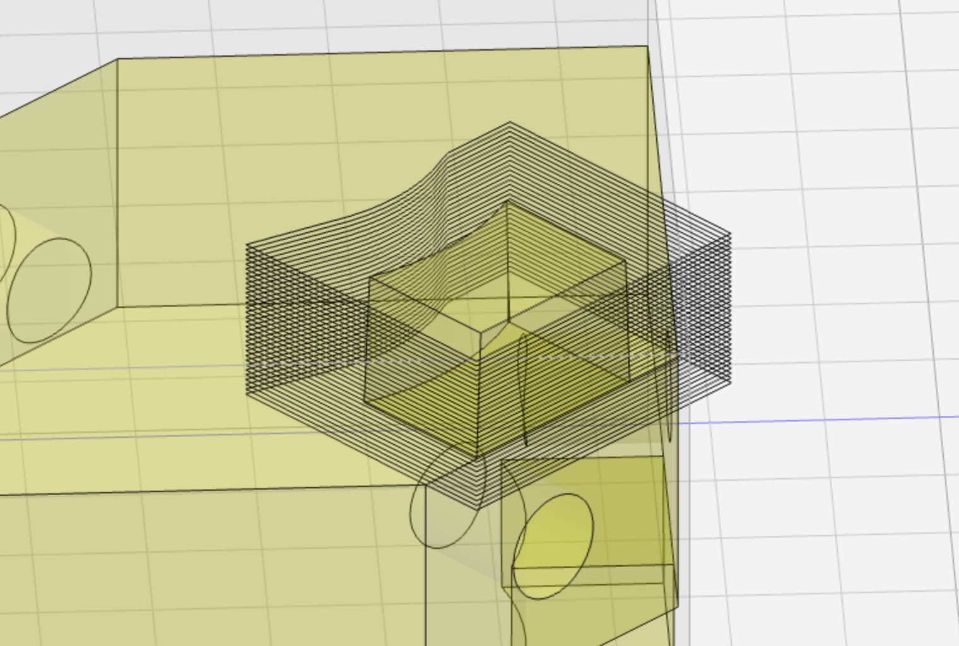
Task: Select the blue axis line on the right
Action: 820,419
